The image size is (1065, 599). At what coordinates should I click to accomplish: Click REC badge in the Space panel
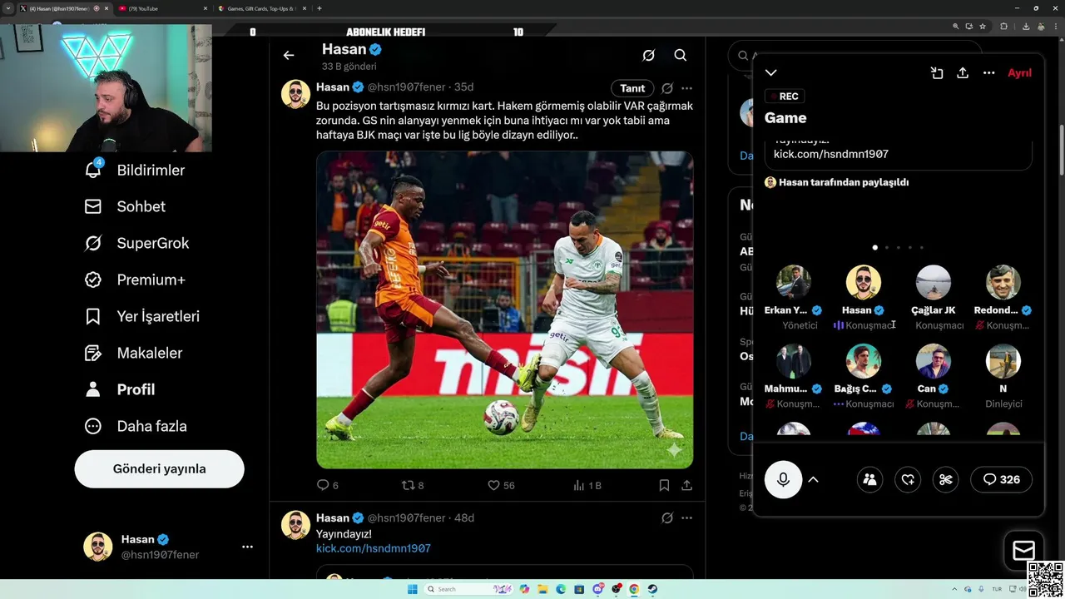pyautogui.click(x=784, y=97)
